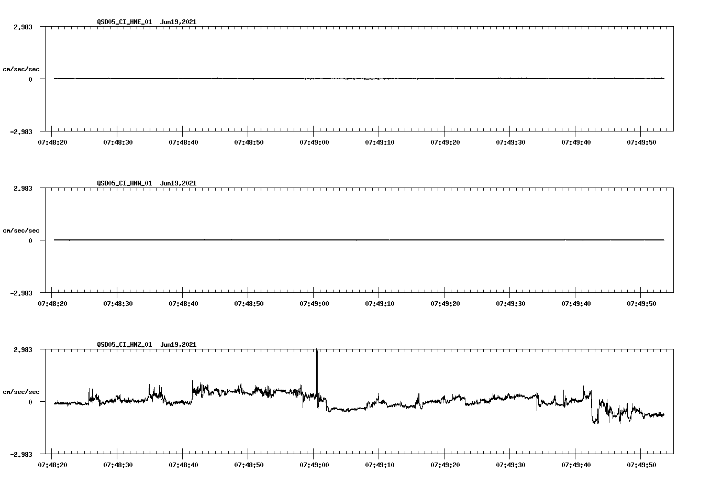Click the zero axis label of HNN plot
The image size is (711, 484).
[30, 240]
